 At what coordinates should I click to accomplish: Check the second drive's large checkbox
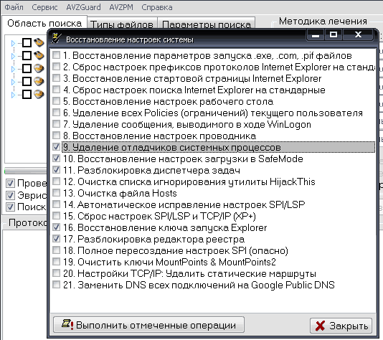tap(27, 56)
